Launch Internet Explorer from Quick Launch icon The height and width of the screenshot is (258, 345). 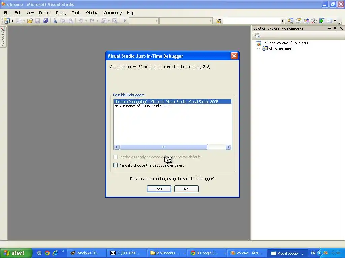click(x=55, y=253)
